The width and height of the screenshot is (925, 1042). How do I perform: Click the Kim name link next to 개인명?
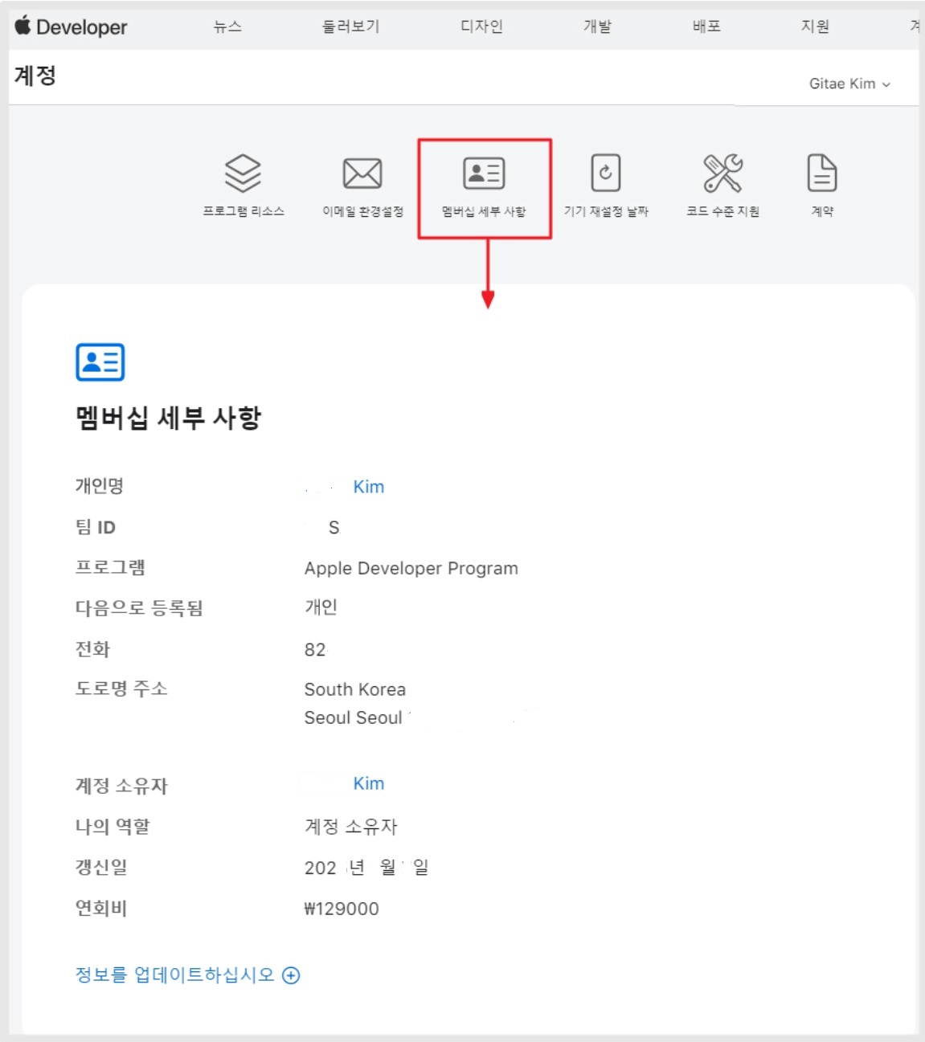click(x=369, y=487)
